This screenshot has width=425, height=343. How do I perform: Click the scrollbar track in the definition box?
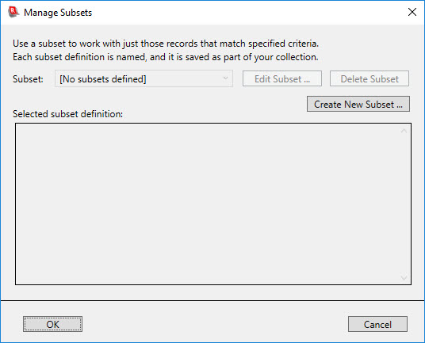click(404, 204)
